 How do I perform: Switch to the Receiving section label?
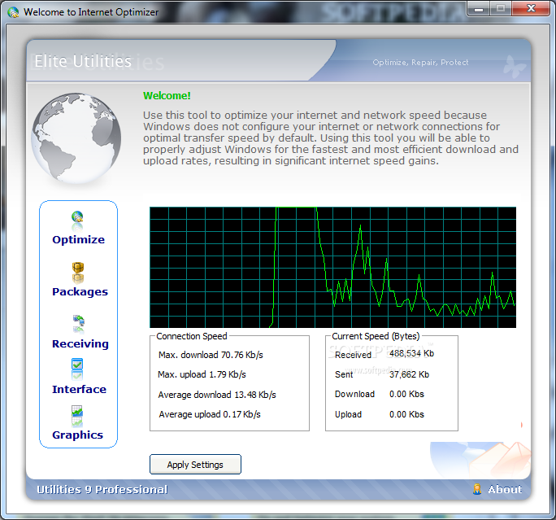pos(80,344)
